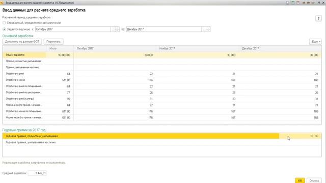The image size is (326, 183).
Task: Close the window with the X button
Action: 323,3
